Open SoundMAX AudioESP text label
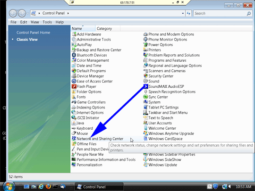This screenshot has width=255, height=191. 166,86
